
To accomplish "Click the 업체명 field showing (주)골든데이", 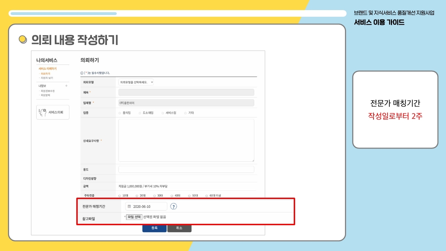I will click(x=186, y=103).
